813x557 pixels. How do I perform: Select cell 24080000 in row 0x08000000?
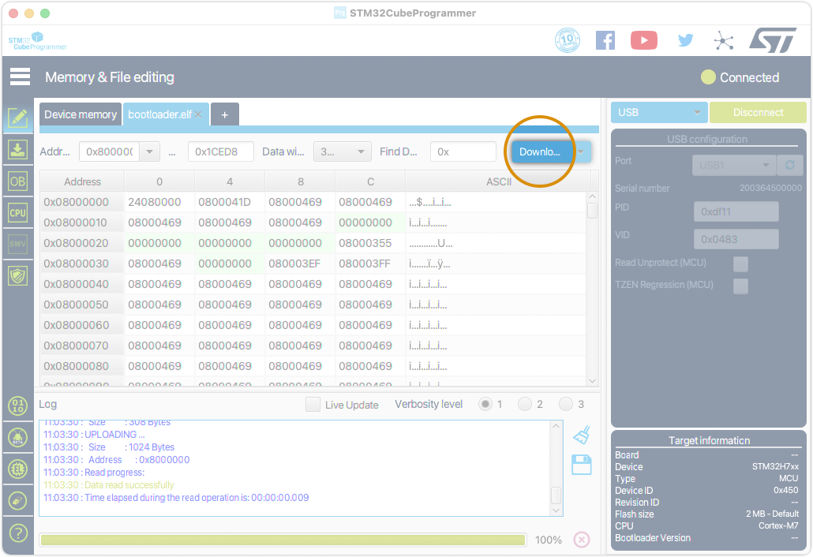point(159,202)
